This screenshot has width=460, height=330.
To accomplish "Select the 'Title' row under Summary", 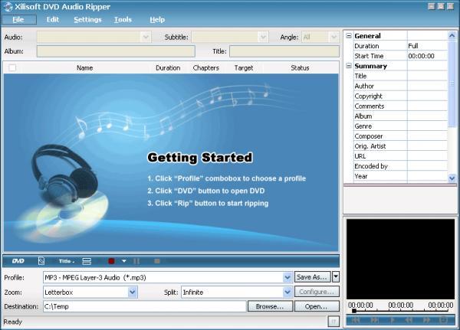I will coord(401,76).
